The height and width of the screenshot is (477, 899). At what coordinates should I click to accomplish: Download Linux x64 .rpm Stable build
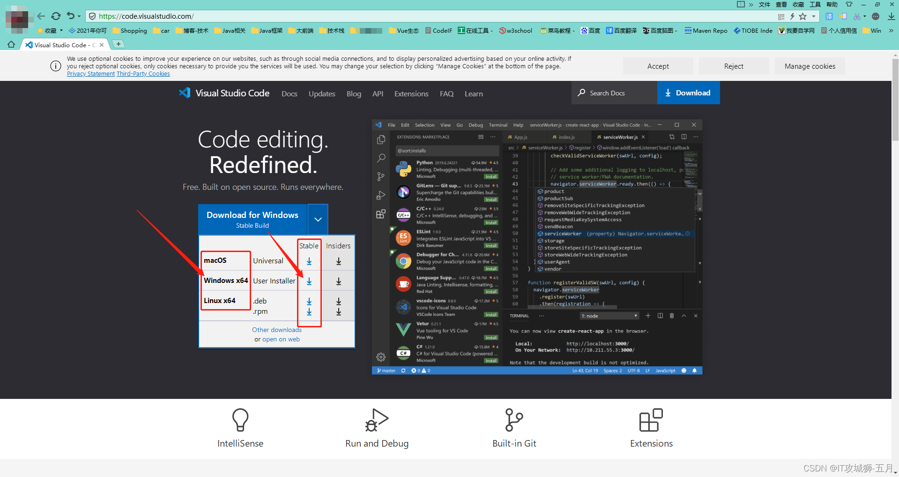(x=309, y=312)
